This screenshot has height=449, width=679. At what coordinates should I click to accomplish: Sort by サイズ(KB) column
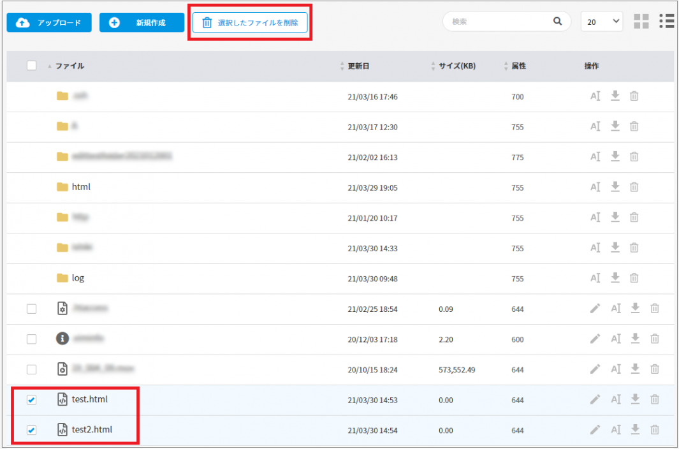click(456, 66)
